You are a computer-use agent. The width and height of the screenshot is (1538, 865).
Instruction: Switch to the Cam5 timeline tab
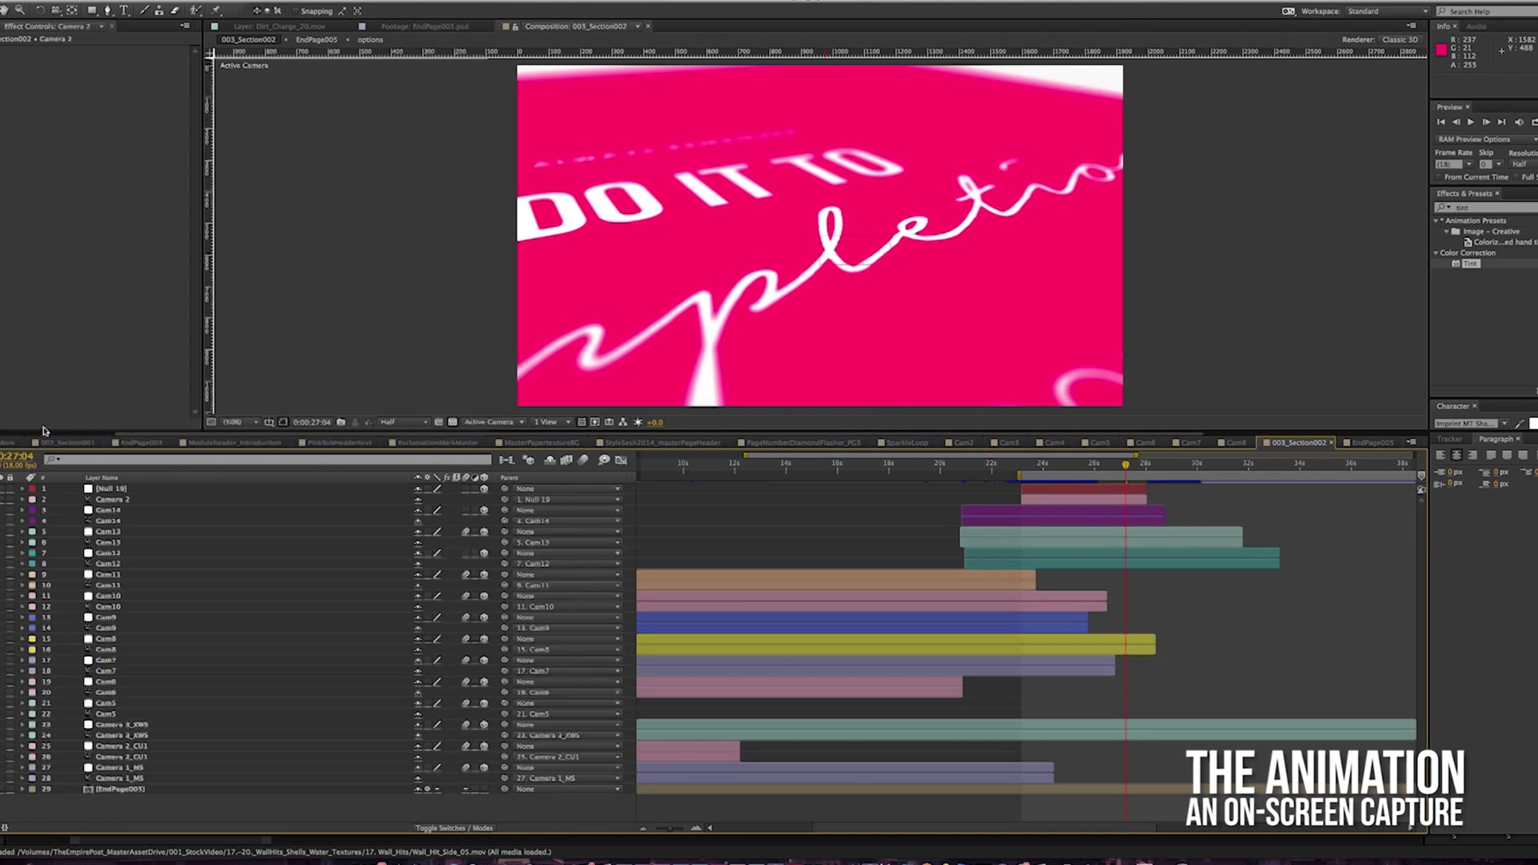pos(1099,443)
